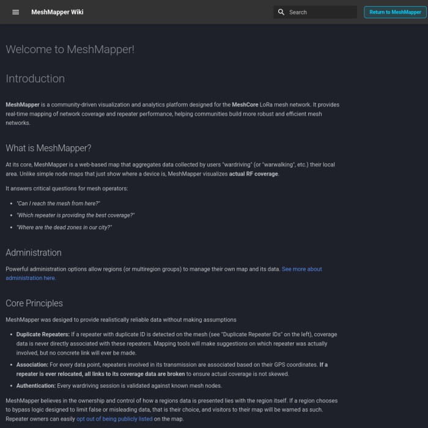Click the search magnifier icon
This screenshot has height=428, width=428.
click(281, 12)
